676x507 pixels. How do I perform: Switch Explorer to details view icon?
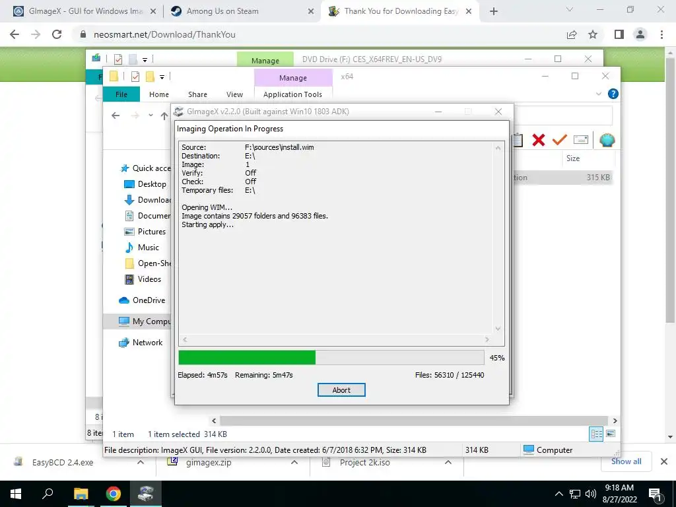(x=596, y=434)
